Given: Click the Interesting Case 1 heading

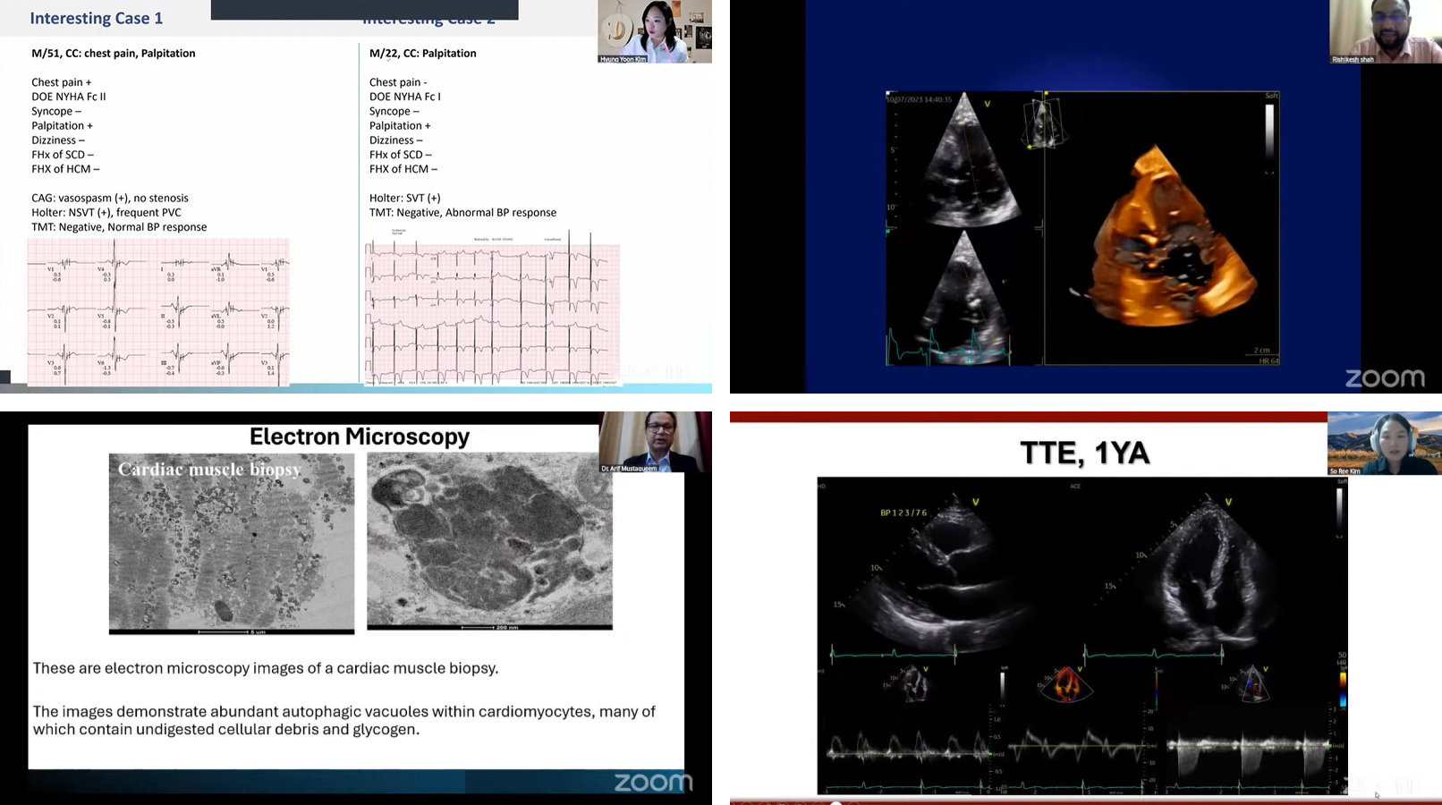Looking at the screenshot, I should tap(97, 18).
